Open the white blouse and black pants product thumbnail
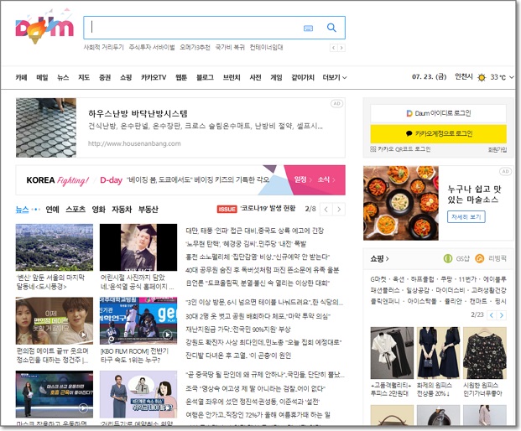The image size is (521, 431). pos(392,353)
